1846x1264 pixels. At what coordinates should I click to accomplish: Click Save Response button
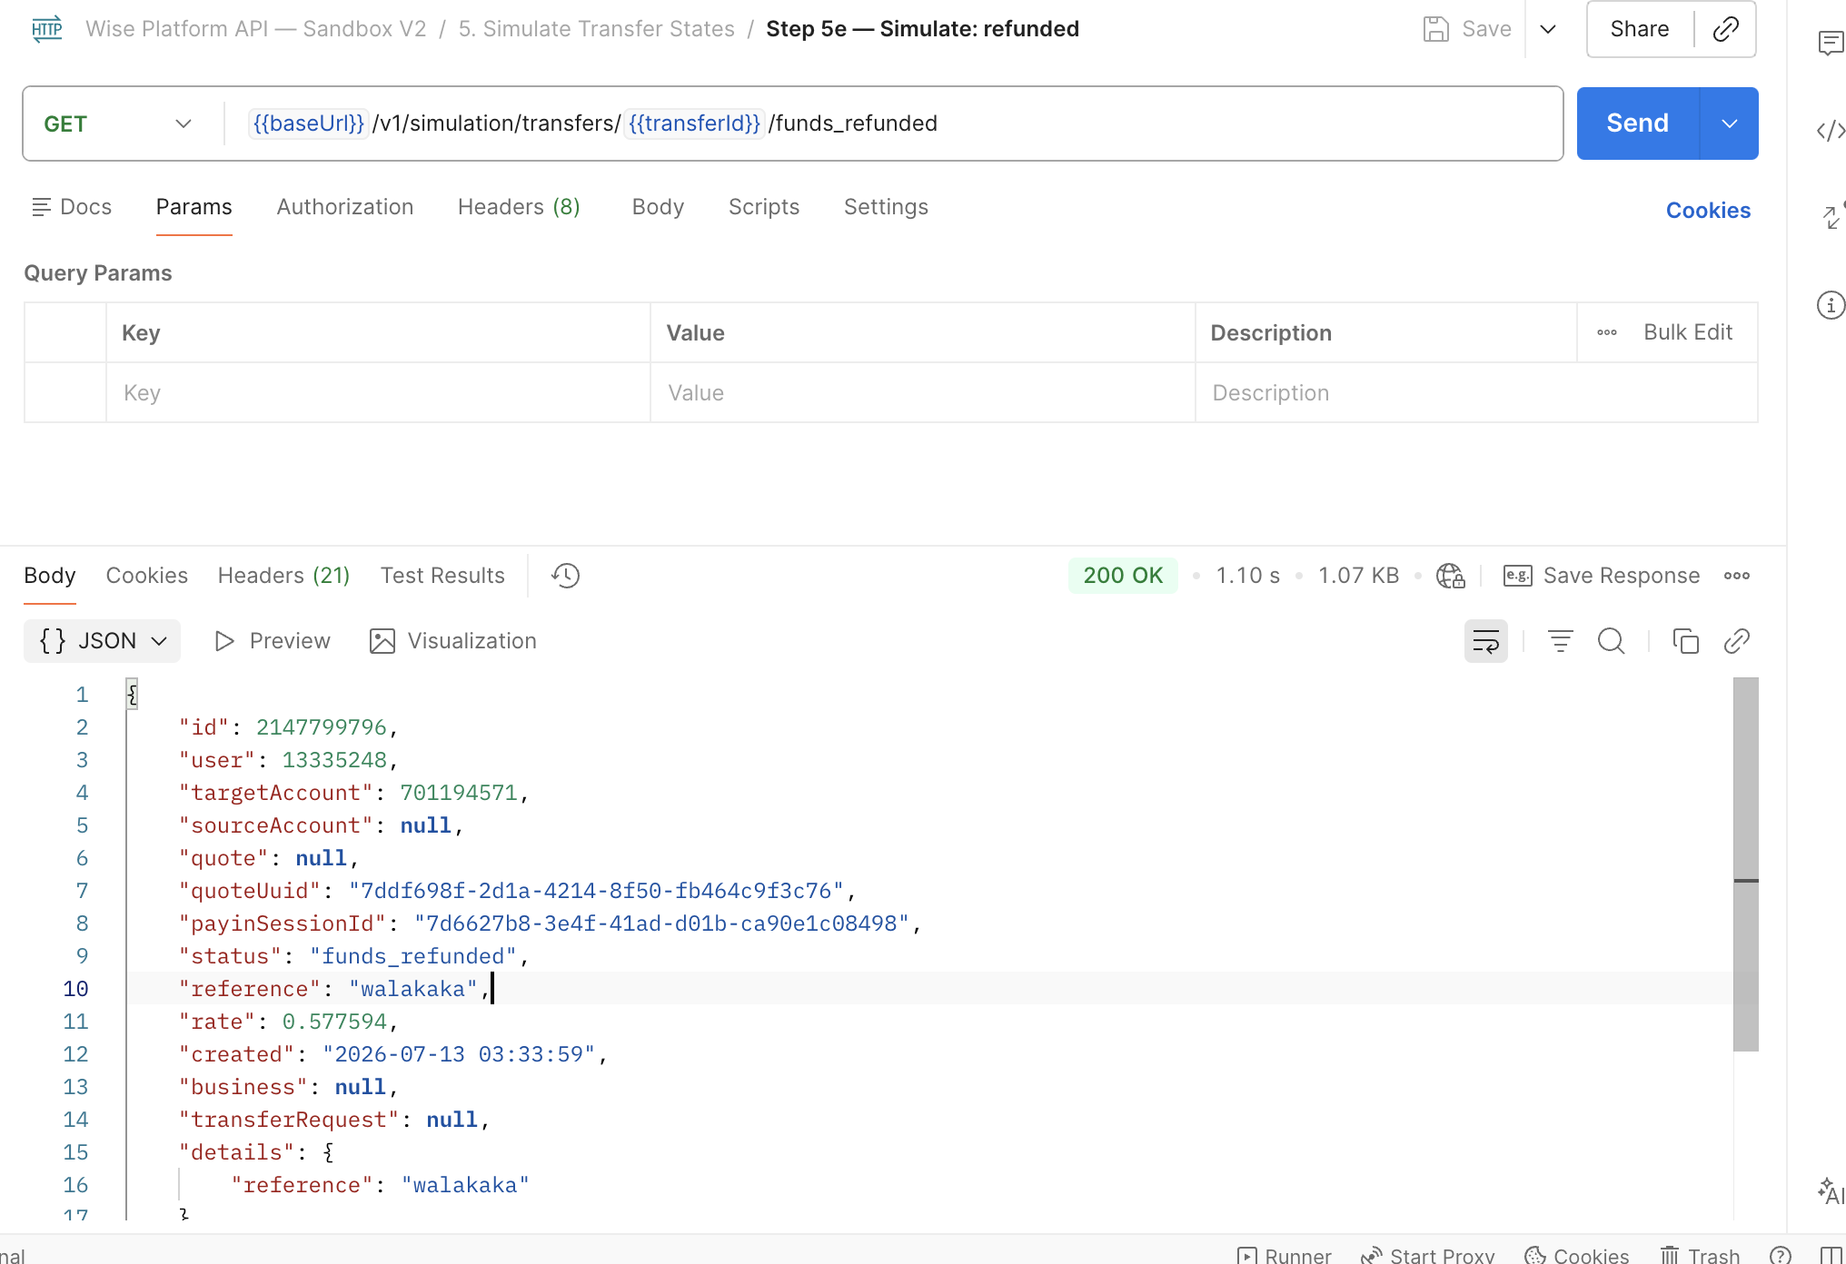click(1602, 576)
